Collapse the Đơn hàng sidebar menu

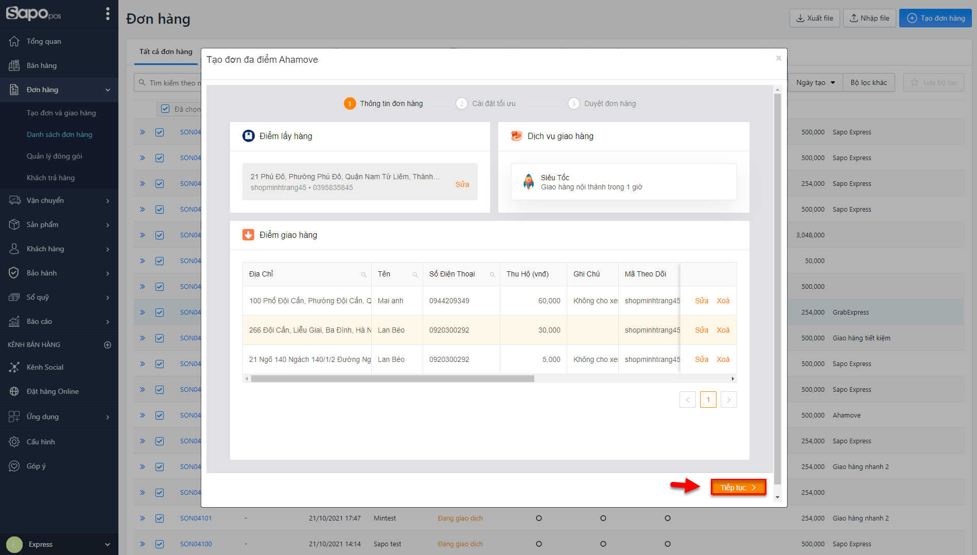coord(108,90)
